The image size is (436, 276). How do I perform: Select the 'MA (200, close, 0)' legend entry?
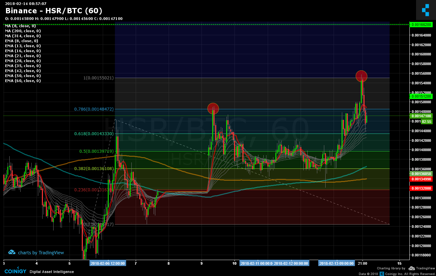(x=23, y=31)
